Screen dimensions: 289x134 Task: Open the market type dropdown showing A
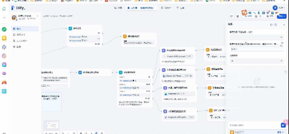point(256,61)
